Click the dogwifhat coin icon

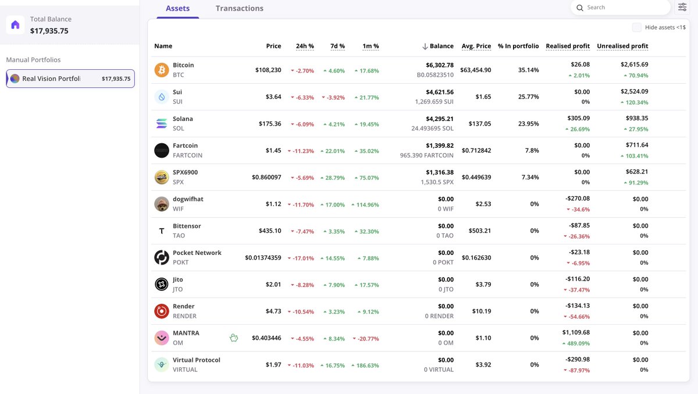click(162, 204)
